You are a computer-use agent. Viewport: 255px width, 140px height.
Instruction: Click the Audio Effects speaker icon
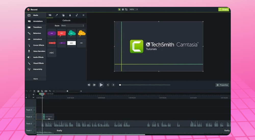coord(29,57)
